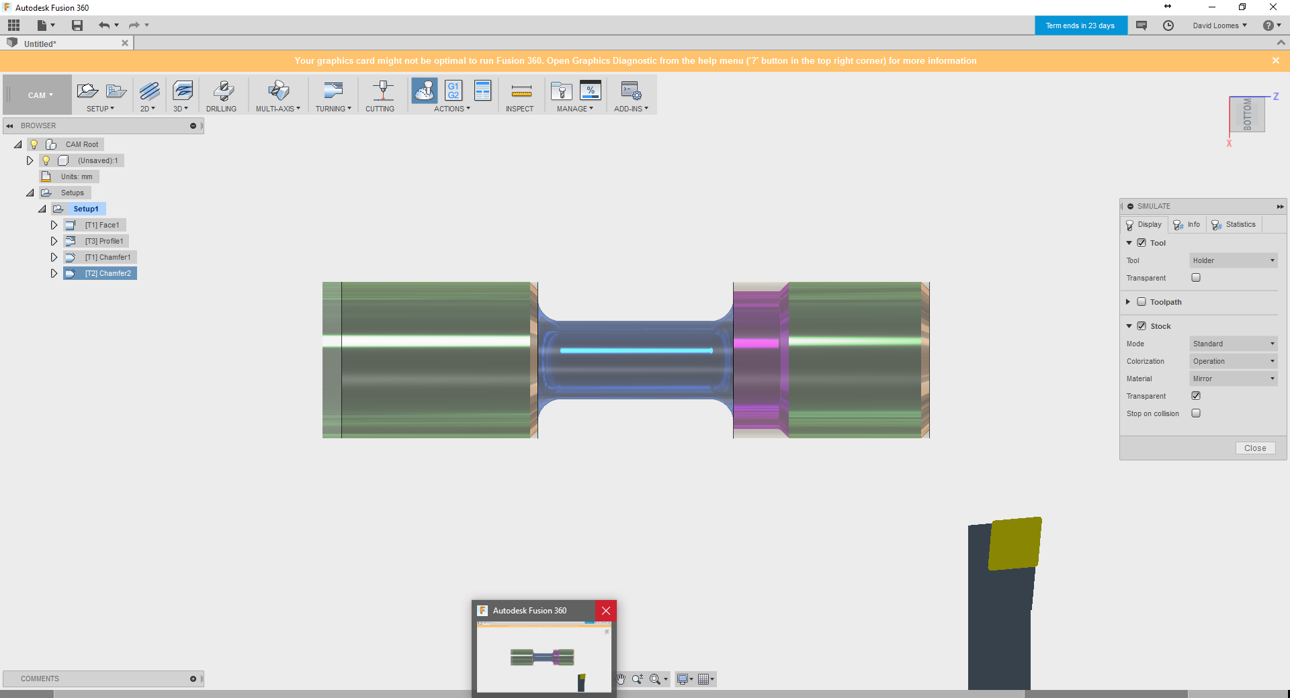This screenshot has width=1290, height=698.
Task: Click the Autodesk Fusion 360 taskbar thumbnail preview
Action: click(544, 657)
